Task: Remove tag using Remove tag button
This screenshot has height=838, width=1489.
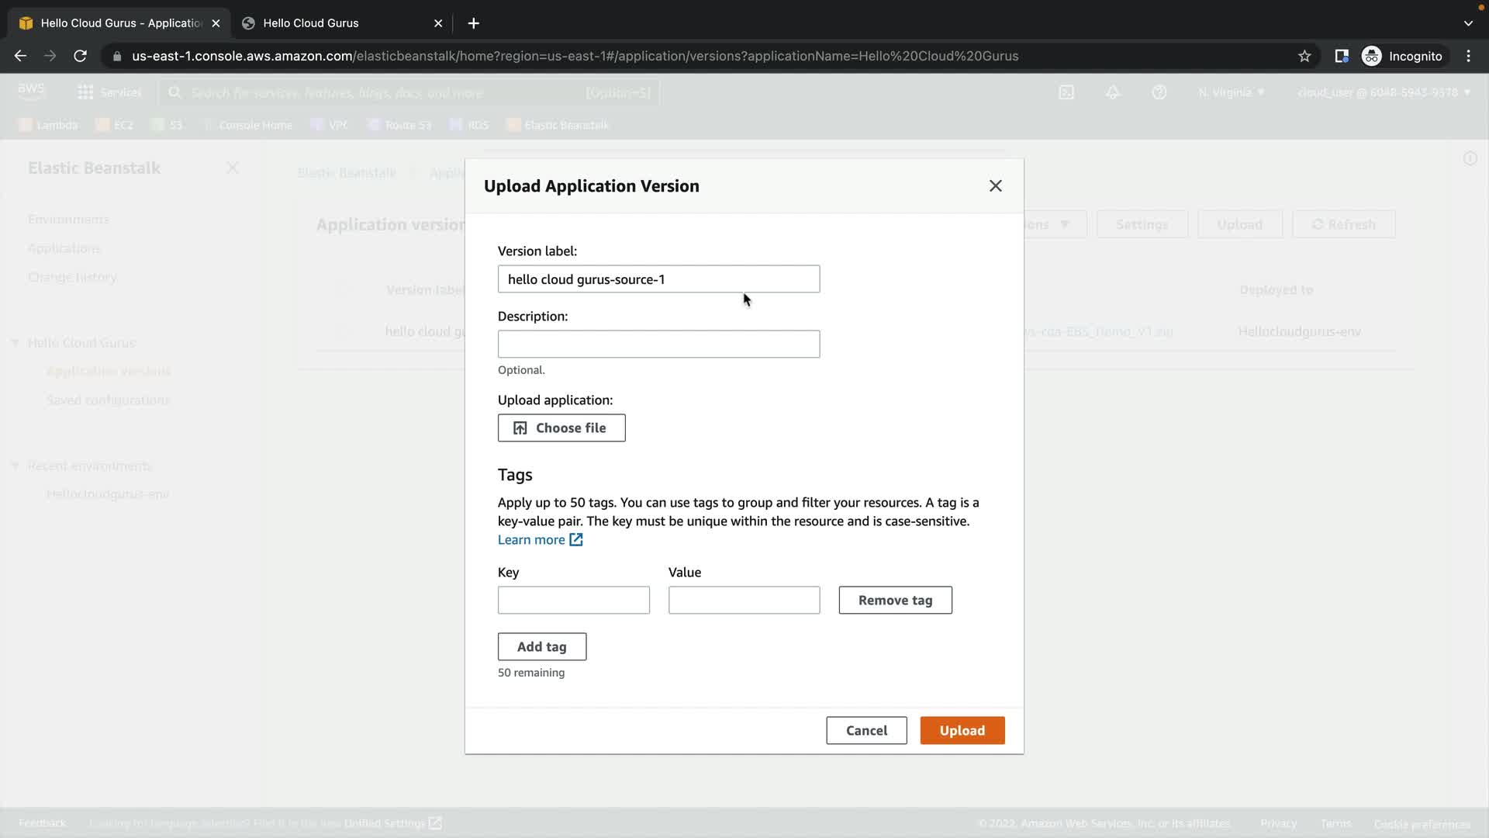Action: click(895, 601)
